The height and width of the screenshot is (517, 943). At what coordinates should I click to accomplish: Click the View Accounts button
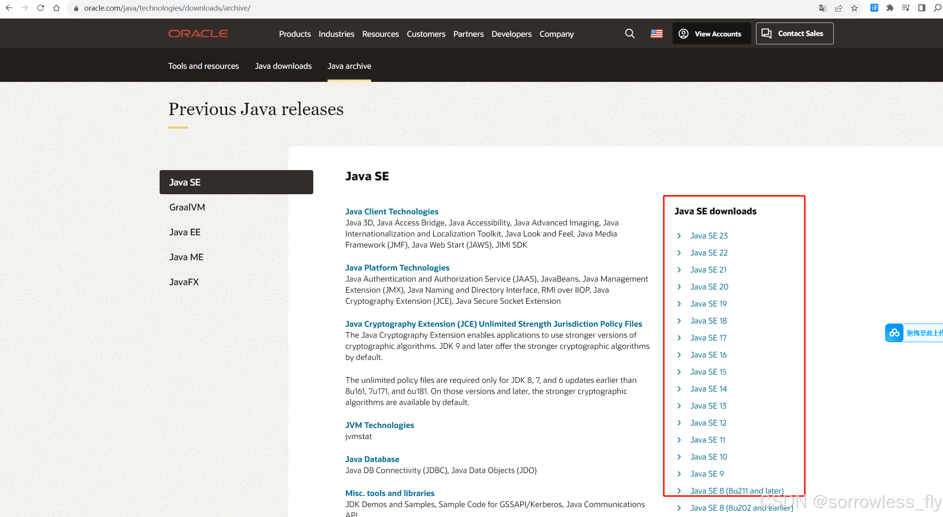(x=711, y=34)
